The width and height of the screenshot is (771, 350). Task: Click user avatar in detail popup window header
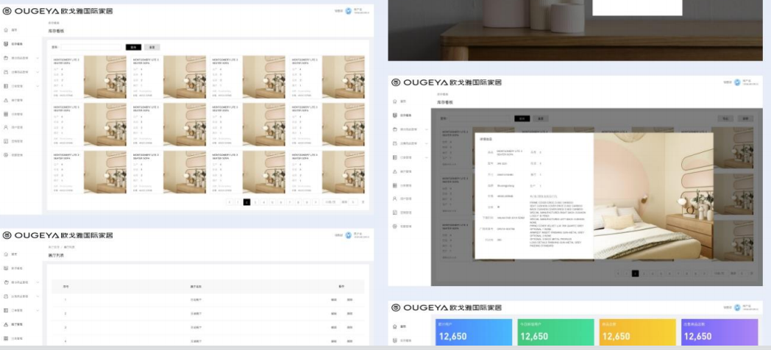click(x=737, y=82)
